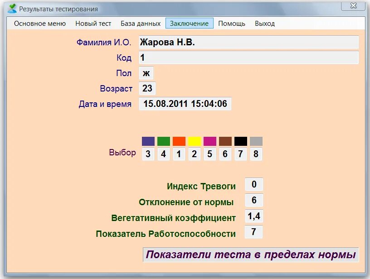
Task: Click choice number 4 under green swatch
Action: 164,154
